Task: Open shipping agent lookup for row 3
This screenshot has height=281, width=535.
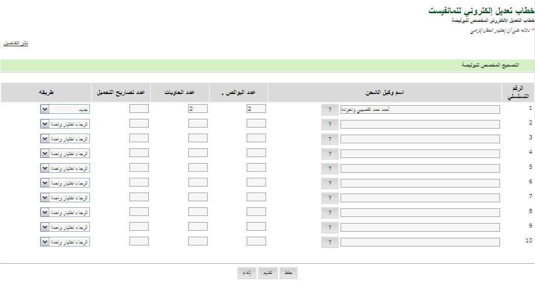Action: click(330, 139)
